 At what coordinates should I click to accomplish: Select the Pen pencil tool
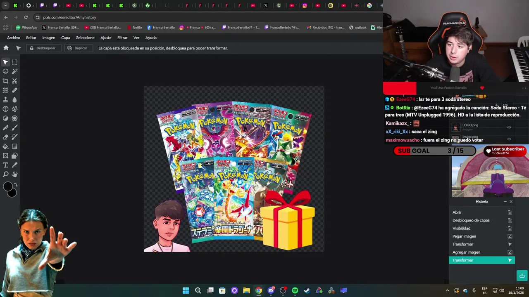pos(5,127)
